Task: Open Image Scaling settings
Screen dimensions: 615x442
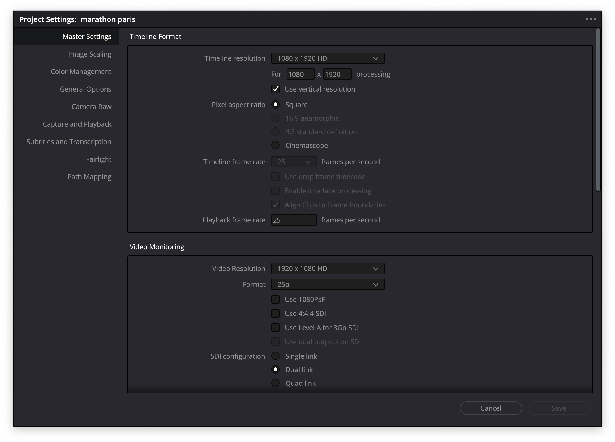Action: pos(89,54)
